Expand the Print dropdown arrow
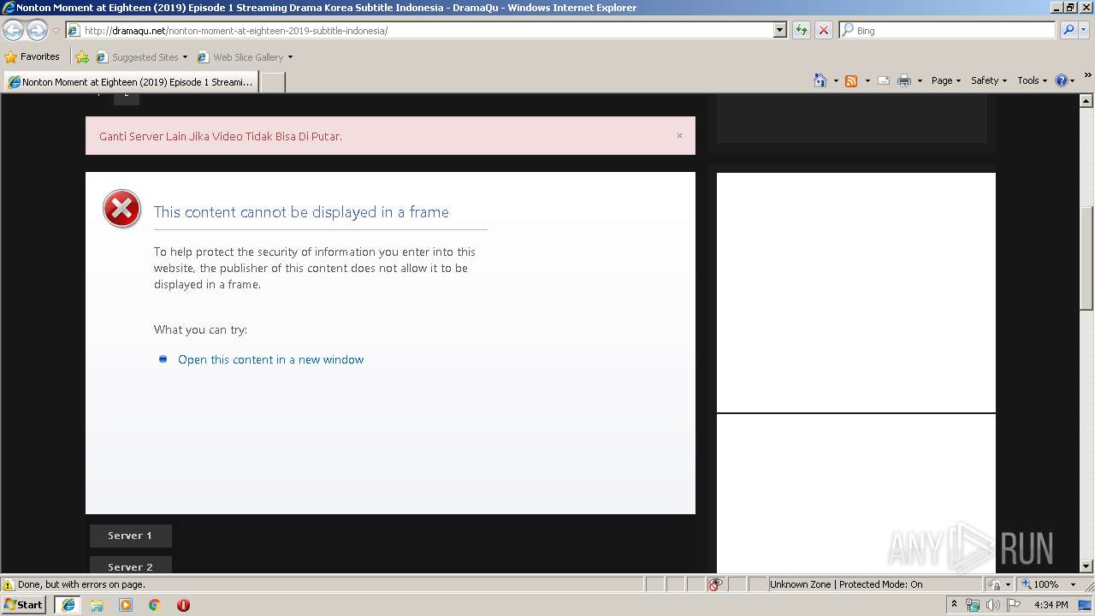This screenshot has width=1095, height=616. point(920,80)
